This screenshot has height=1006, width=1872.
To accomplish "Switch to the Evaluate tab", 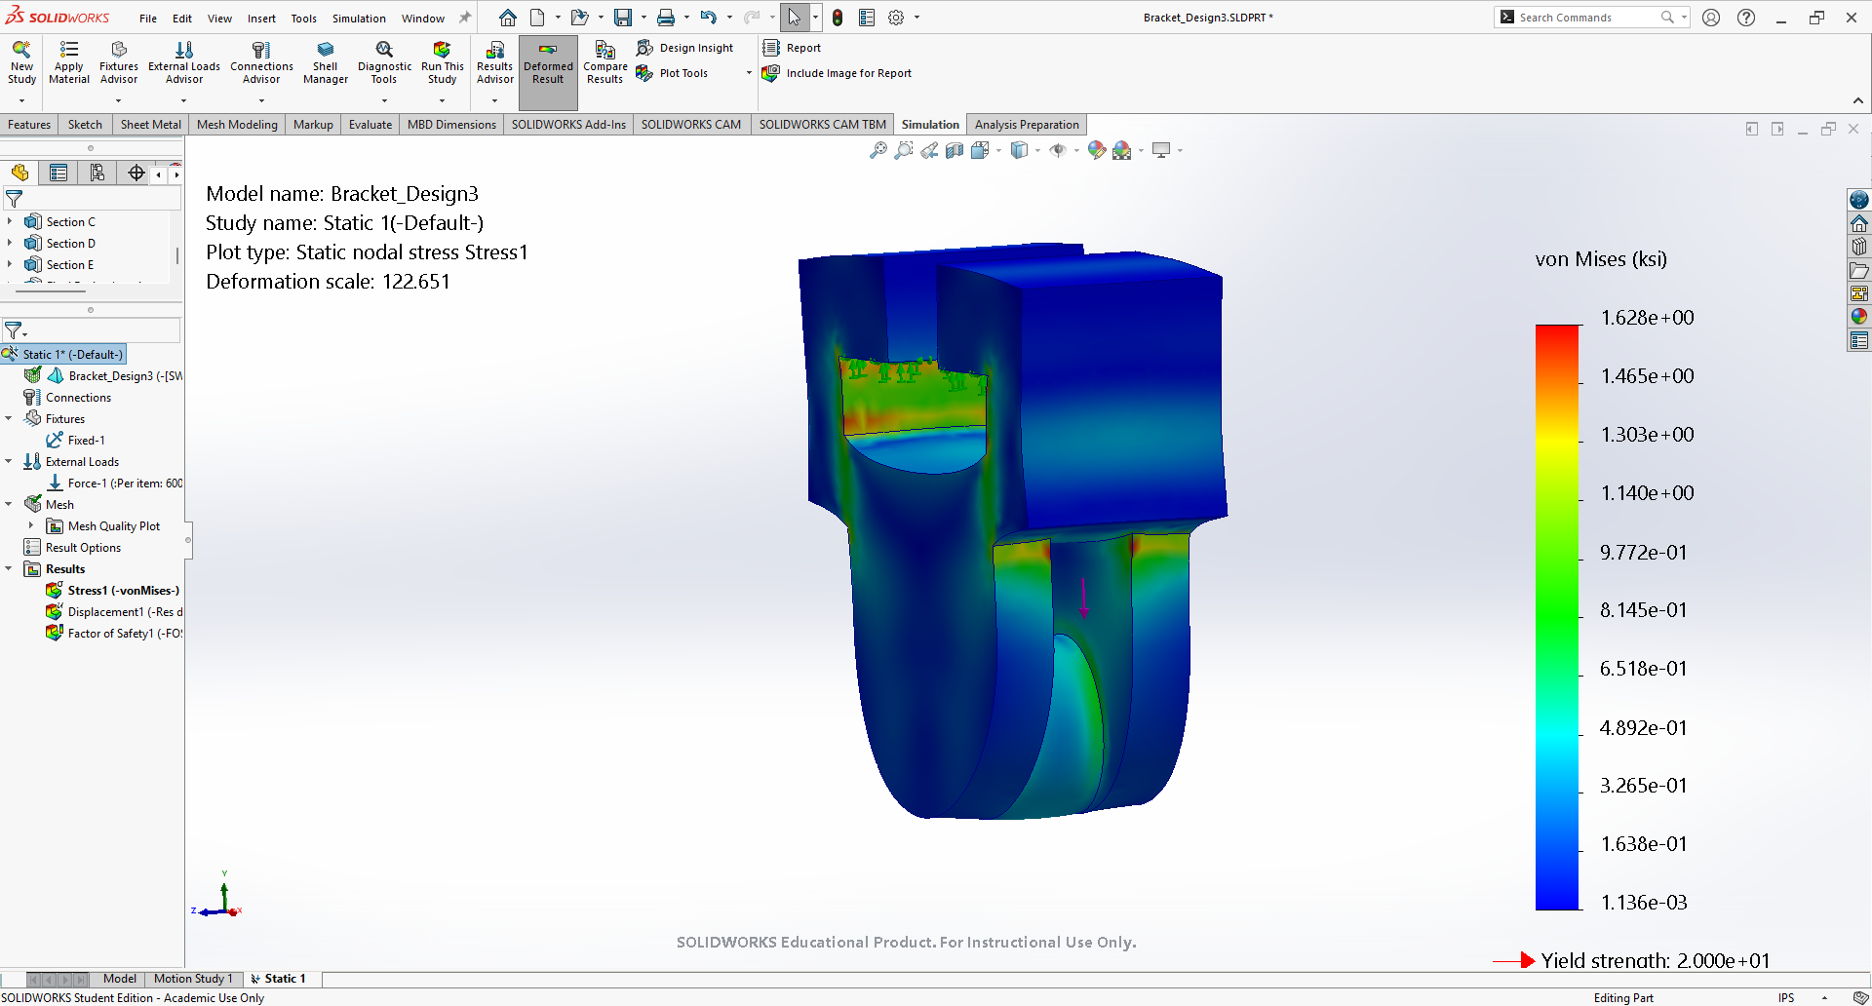I will click(x=370, y=125).
